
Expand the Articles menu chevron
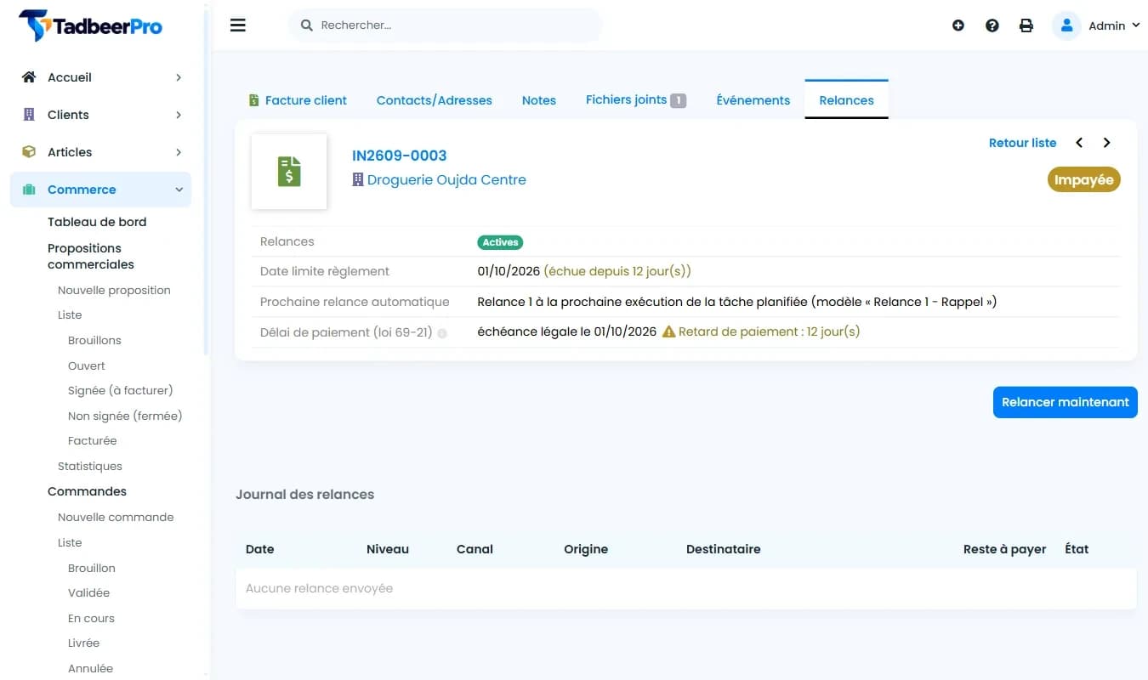coord(179,152)
